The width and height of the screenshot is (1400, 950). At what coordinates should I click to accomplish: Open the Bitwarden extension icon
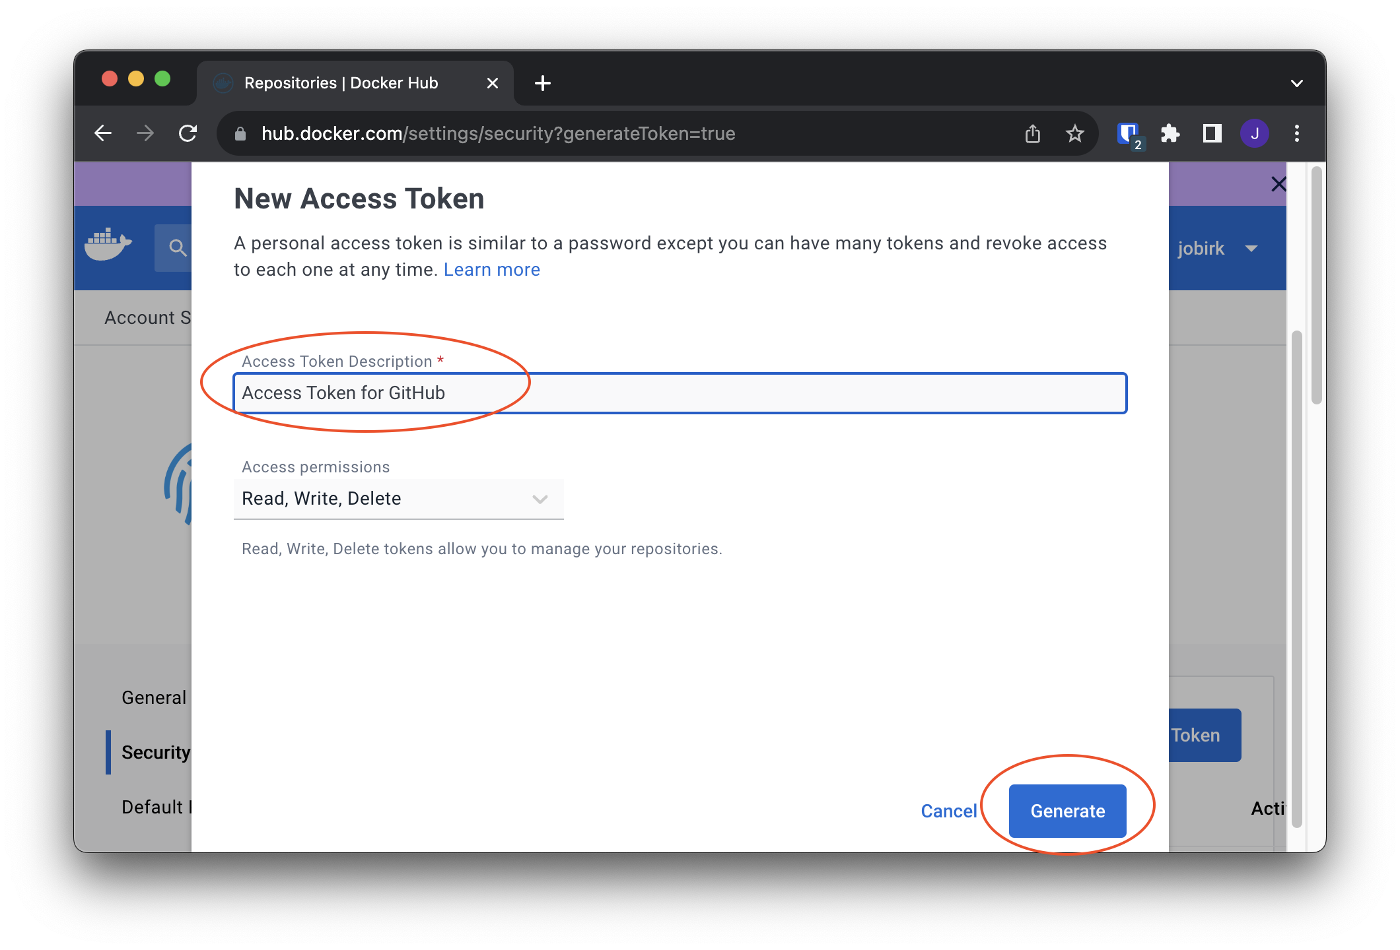point(1128,134)
